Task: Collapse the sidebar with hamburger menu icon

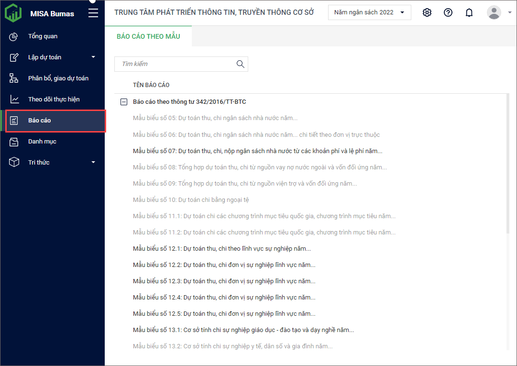Action: pos(93,13)
